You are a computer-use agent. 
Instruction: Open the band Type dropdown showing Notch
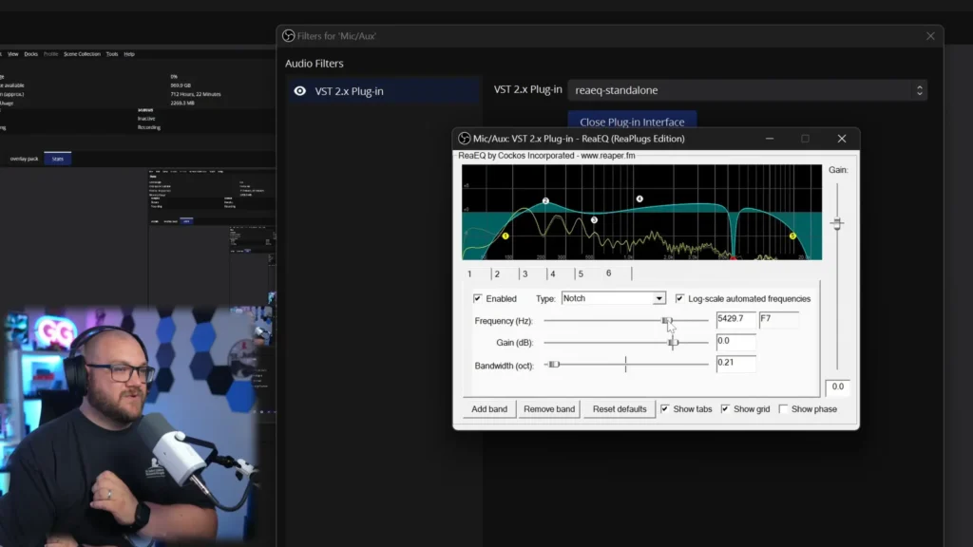tap(613, 298)
